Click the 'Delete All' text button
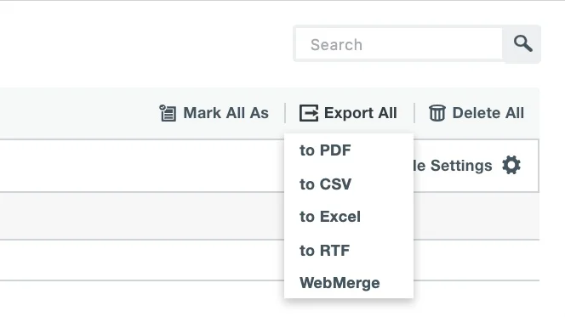Viewport: 565px width, 317px height. (488, 113)
